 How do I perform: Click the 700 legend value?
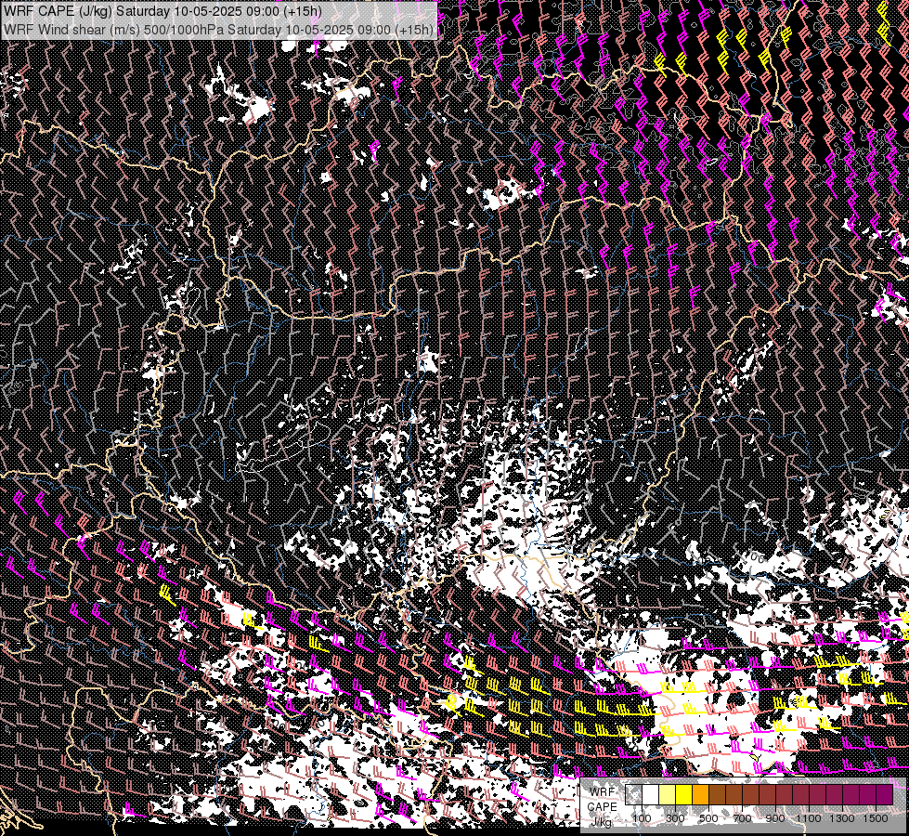coord(742,818)
